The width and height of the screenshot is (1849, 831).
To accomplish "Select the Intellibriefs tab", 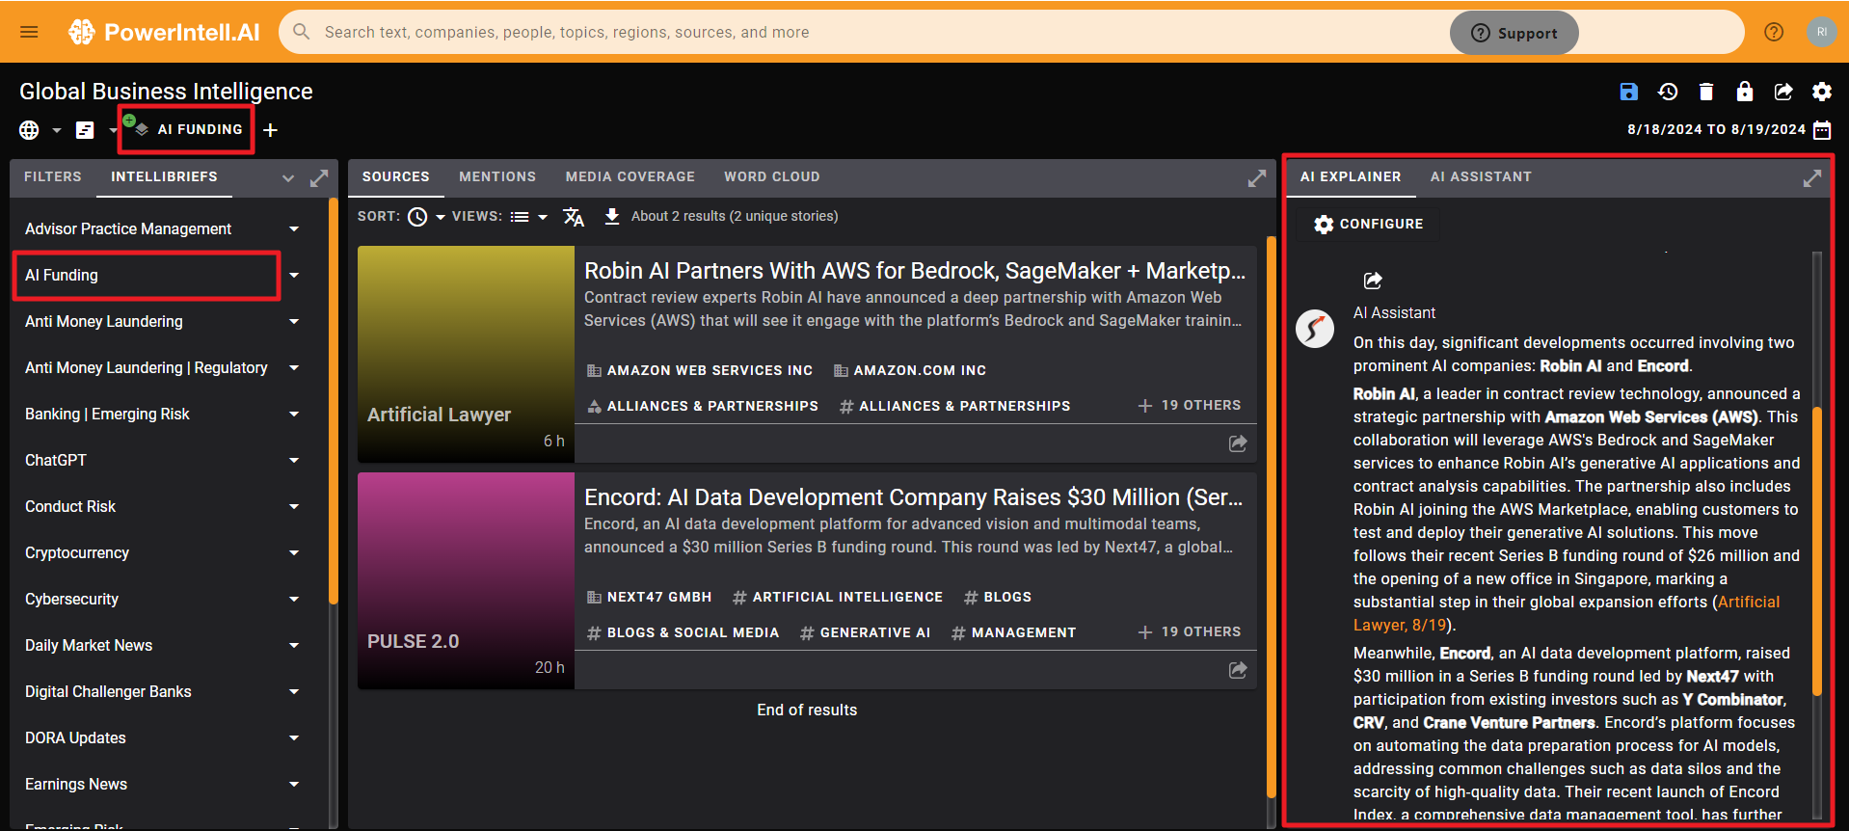I will point(164,177).
